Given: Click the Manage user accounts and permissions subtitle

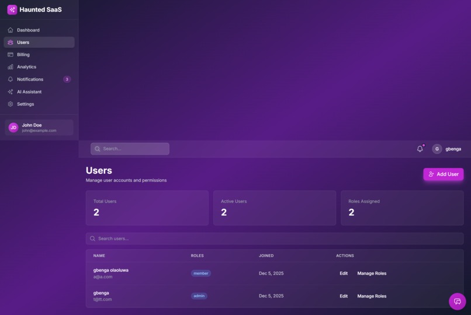Looking at the screenshot, I should [126, 180].
